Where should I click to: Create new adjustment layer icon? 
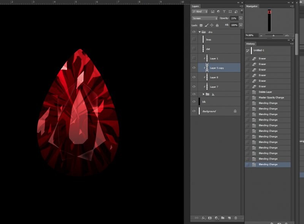[216, 218]
